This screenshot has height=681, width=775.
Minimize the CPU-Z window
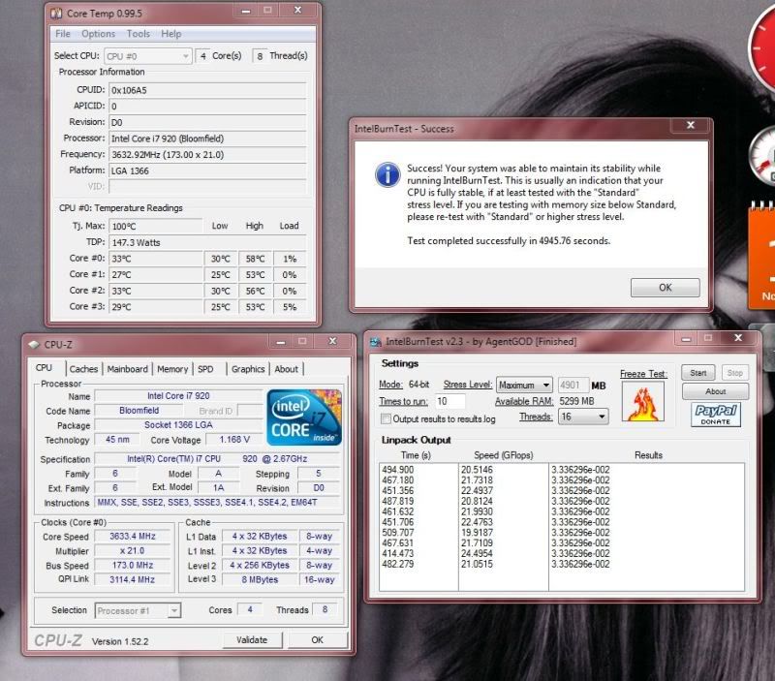281,342
